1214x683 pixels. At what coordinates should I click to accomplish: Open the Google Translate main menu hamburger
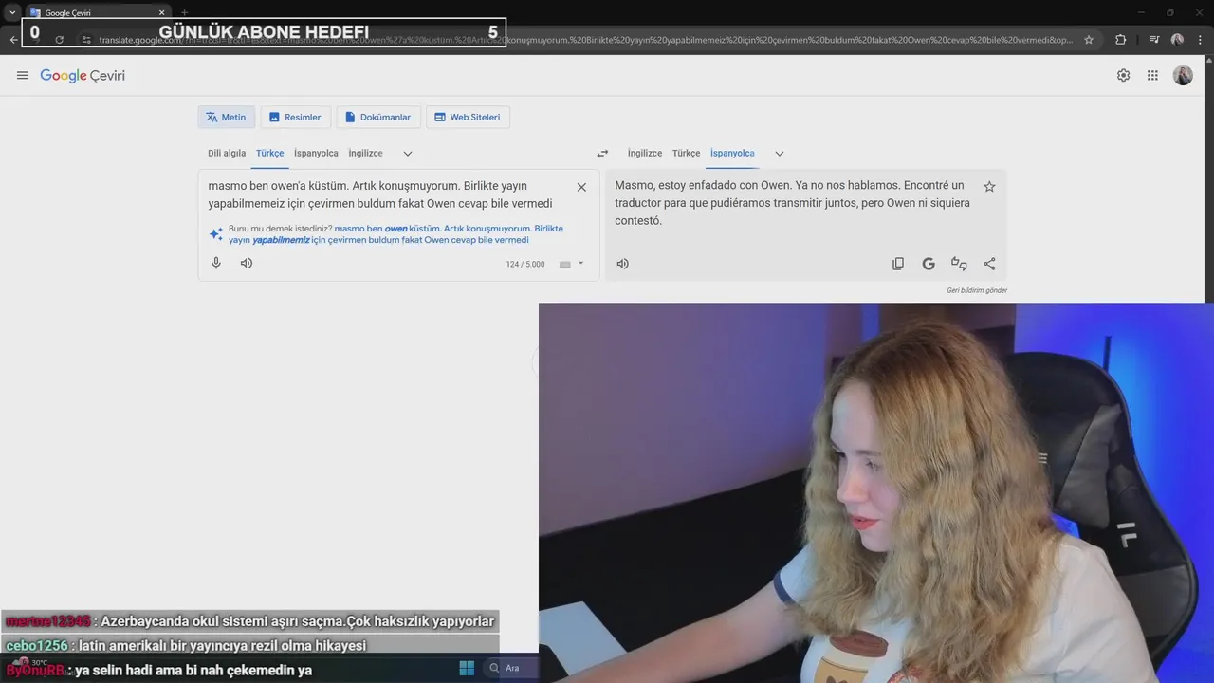[x=23, y=76]
